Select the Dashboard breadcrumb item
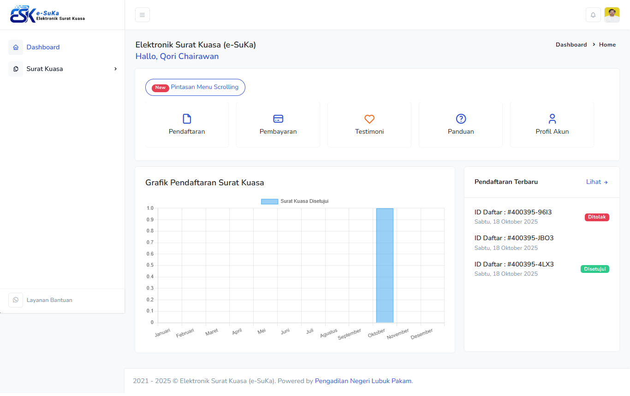This screenshot has width=630, height=396. [571, 45]
